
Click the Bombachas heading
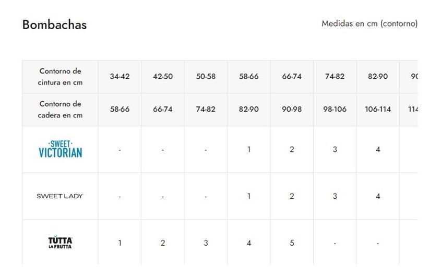click(54, 25)
